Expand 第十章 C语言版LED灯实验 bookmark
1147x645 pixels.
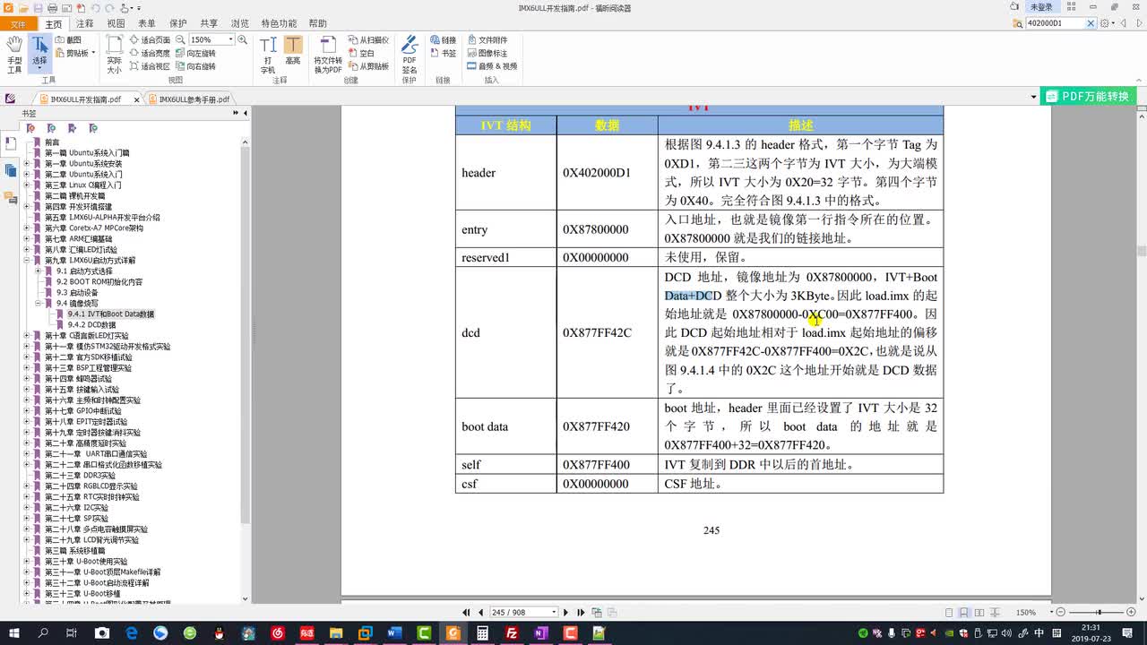(x=27, y=336)
